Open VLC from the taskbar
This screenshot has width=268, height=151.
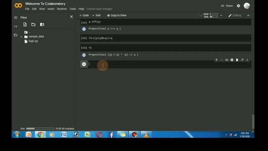click(146, 135)
